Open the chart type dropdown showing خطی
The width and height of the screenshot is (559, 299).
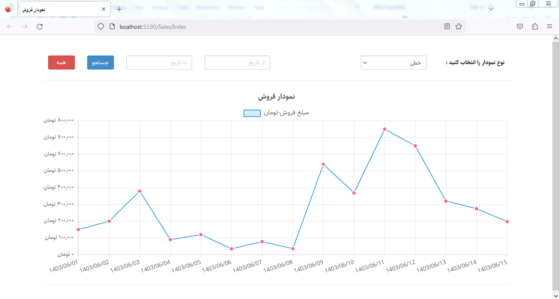pyautogui.click(x=393, y=63)
